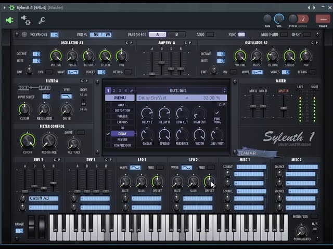Click the pencil edit icon beside preset tabs

[132, 91]
